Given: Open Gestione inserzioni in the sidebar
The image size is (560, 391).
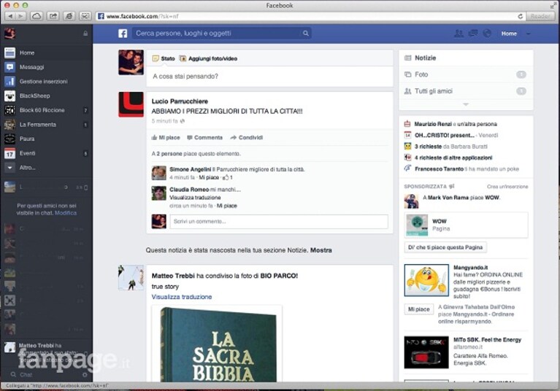Looking at the screenshot, I should tap(47, 82).
